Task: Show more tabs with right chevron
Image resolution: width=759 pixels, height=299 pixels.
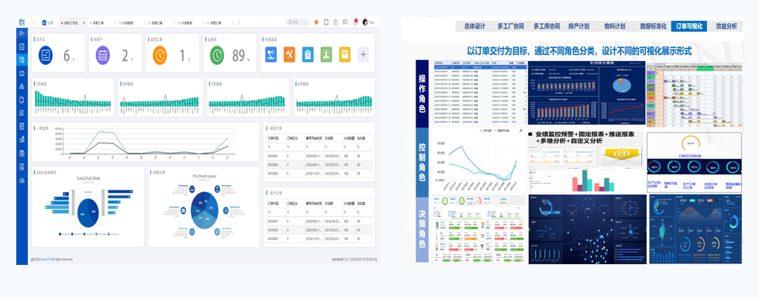Action: click(238, 22)
